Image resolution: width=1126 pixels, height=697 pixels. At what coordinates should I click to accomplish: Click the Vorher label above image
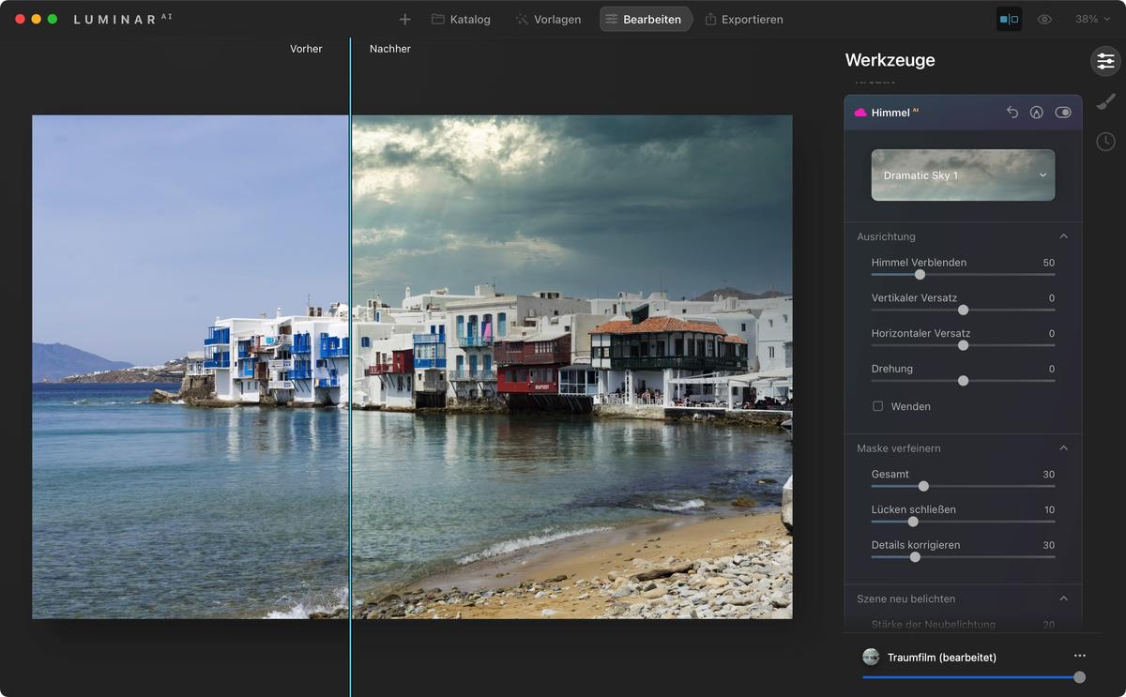pyautogui.click(x=306, y=49)
